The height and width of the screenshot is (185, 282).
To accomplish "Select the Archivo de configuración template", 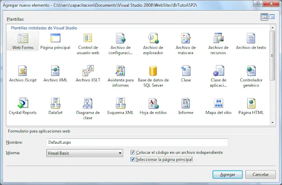I will 120,44.
